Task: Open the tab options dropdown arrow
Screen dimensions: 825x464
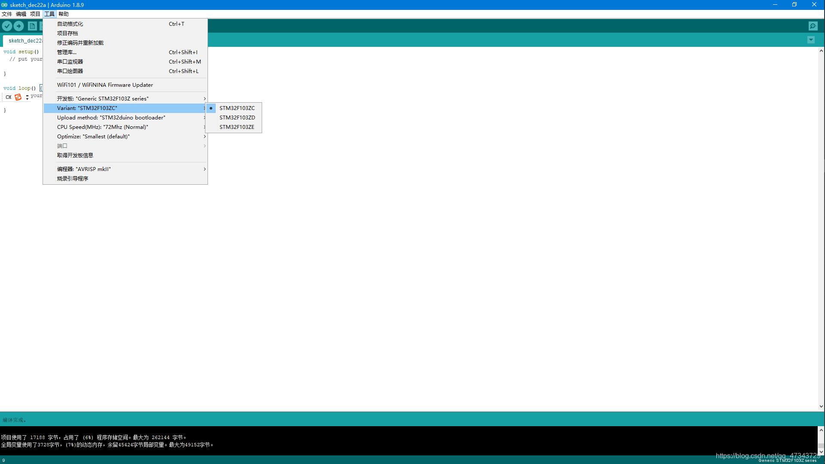Action: [x=811, y=40]
